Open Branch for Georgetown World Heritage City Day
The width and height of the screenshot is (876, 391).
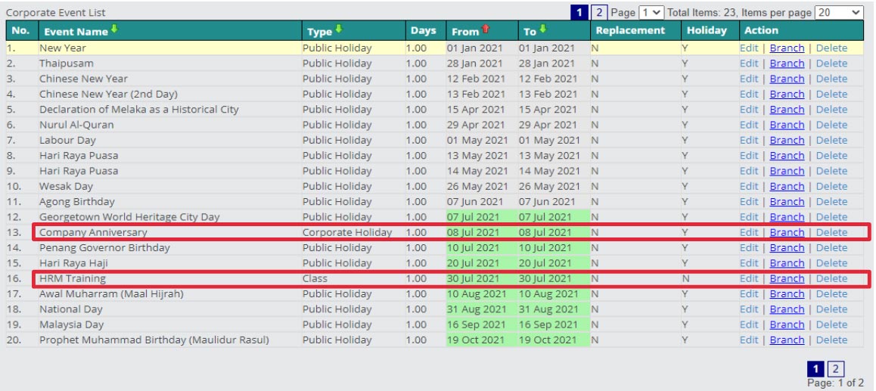(787, 217)
